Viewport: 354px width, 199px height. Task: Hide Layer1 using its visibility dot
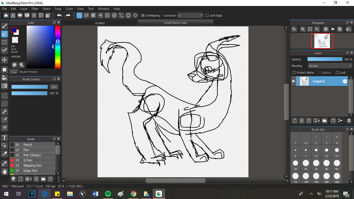click(293, 81)
